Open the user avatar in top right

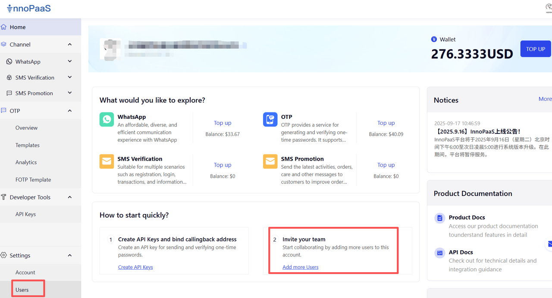549,7
